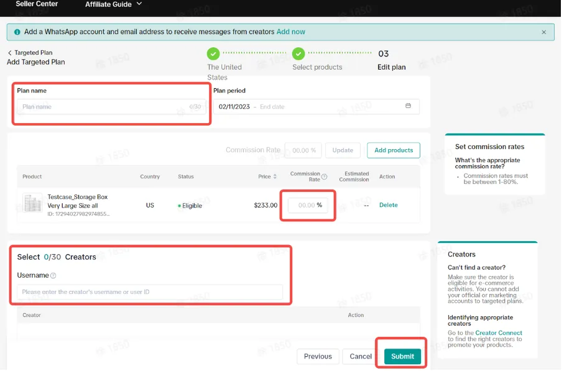Click the Add products button

[x=394, y=150]
